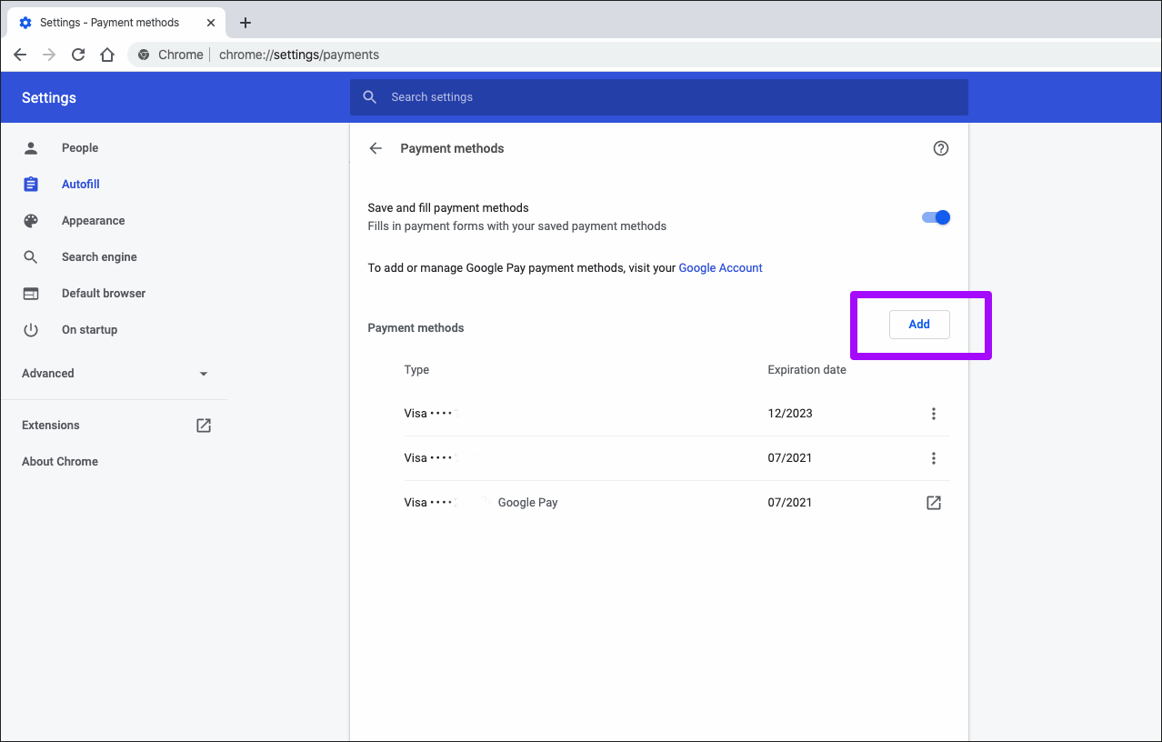Open more actions for second Visa 07/2021
1162x742 pixels.
tap(933, 458)
